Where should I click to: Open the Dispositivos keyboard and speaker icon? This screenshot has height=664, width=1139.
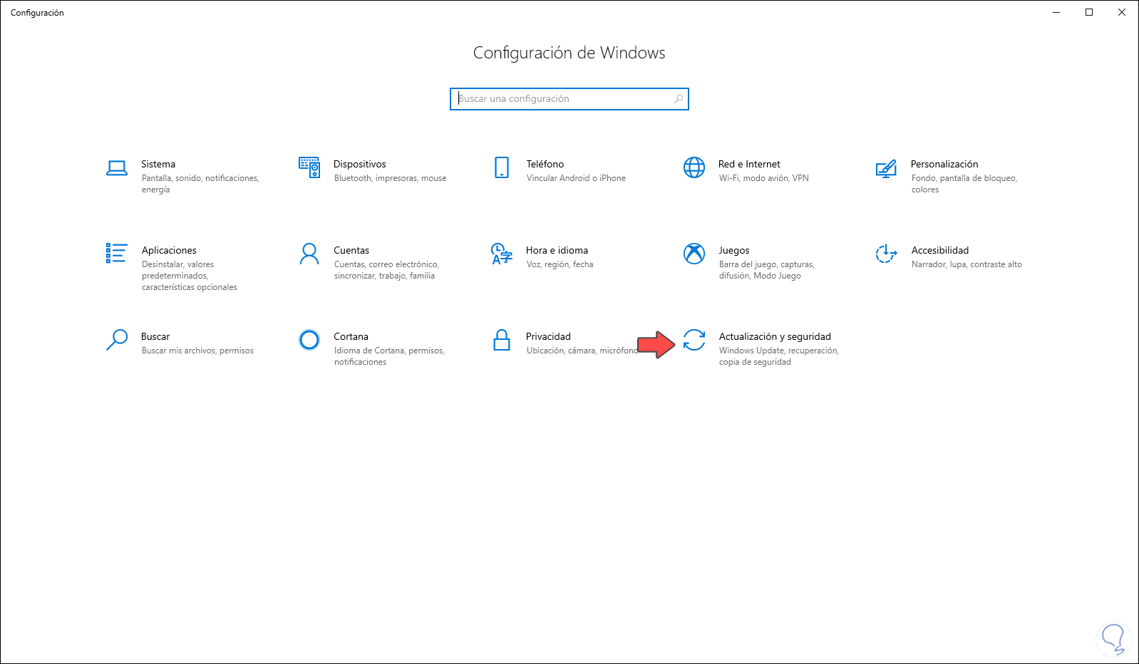tap(309, 167)
